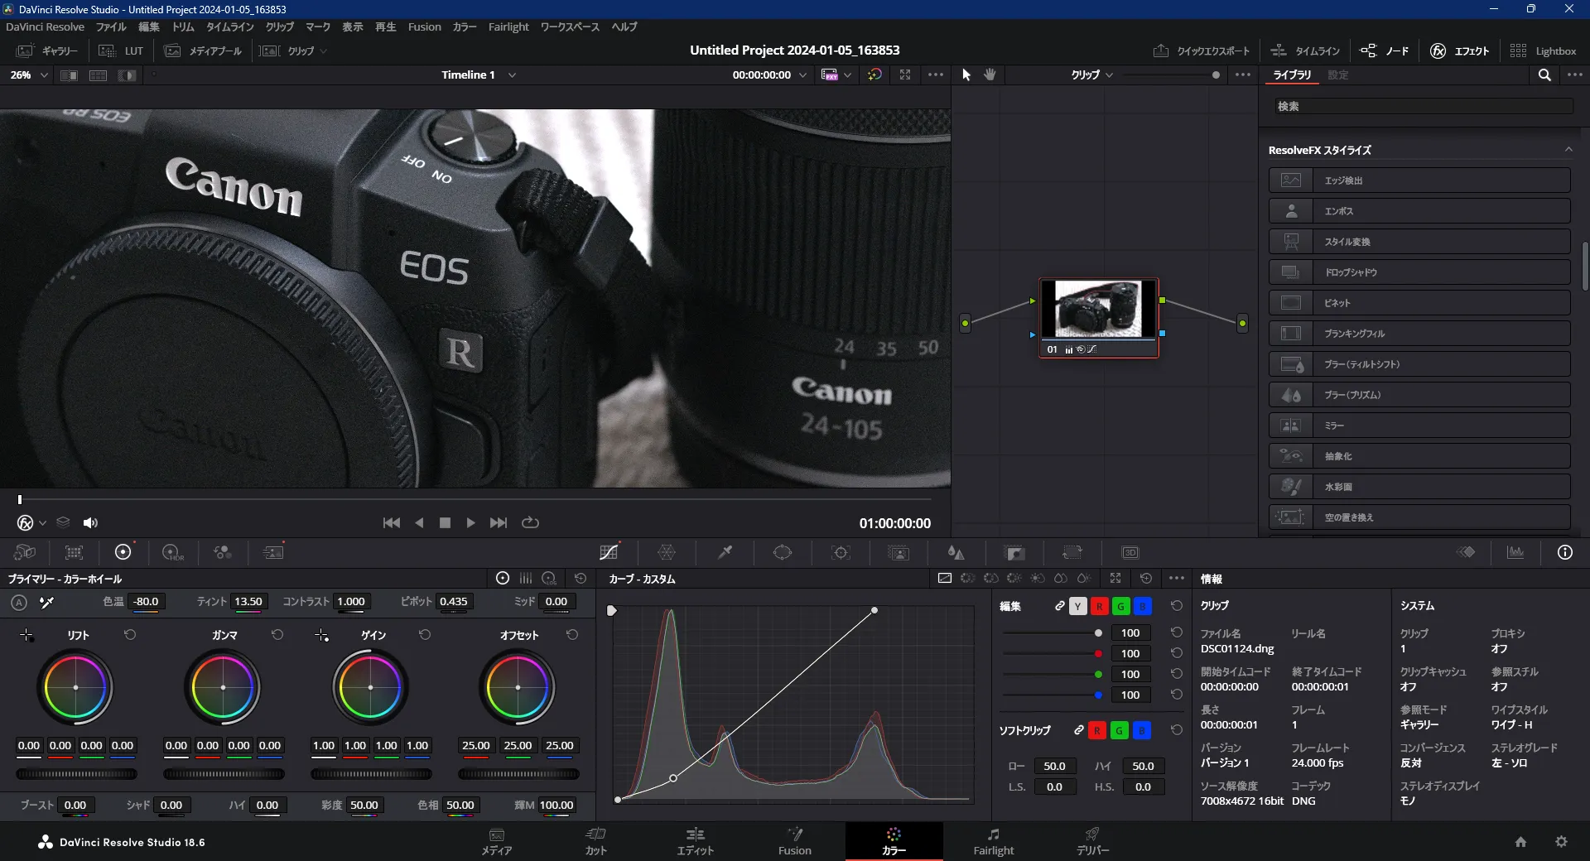Select the Qualifier eyedropper tool

point(725,552)
